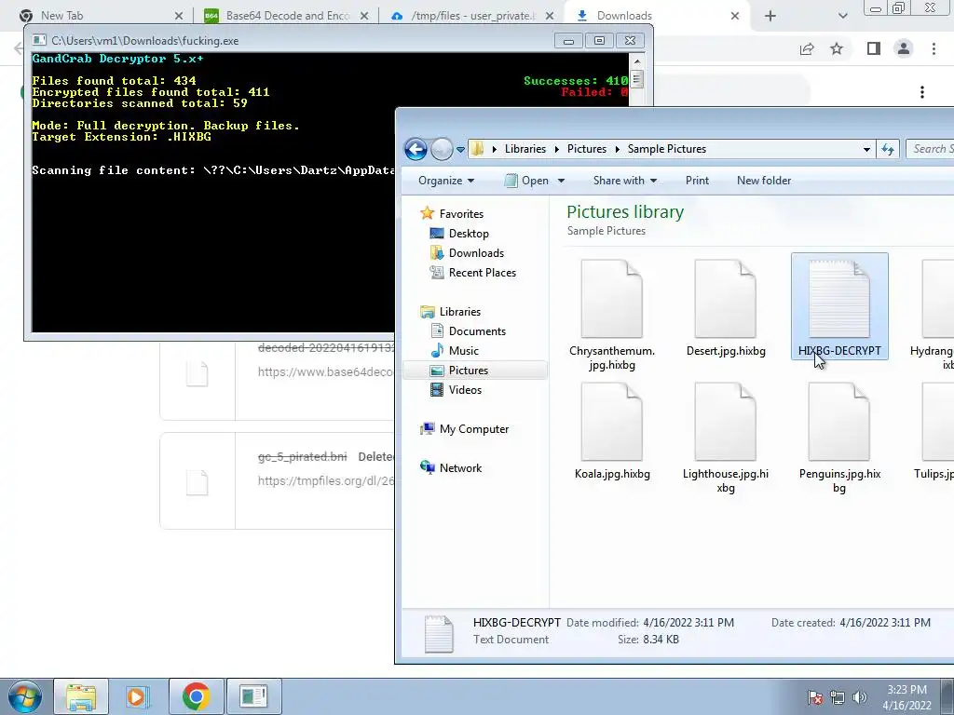The width and height of the screenshot is (954, 715).
Task: Open Chrome tab search chevron
Action: tap(842, 16)
